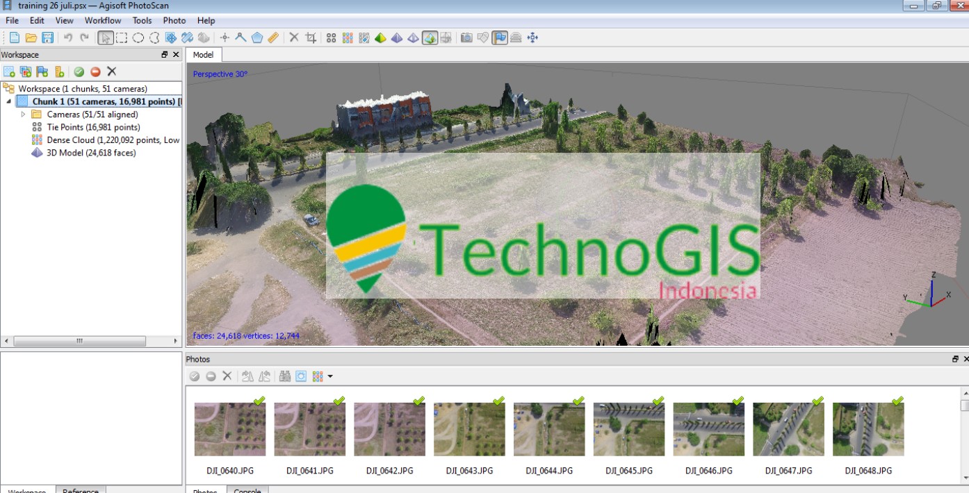This screenshot has width=969, height=493.
Task: Switch view to Wireframe model mode
Action: pos(413,37)
